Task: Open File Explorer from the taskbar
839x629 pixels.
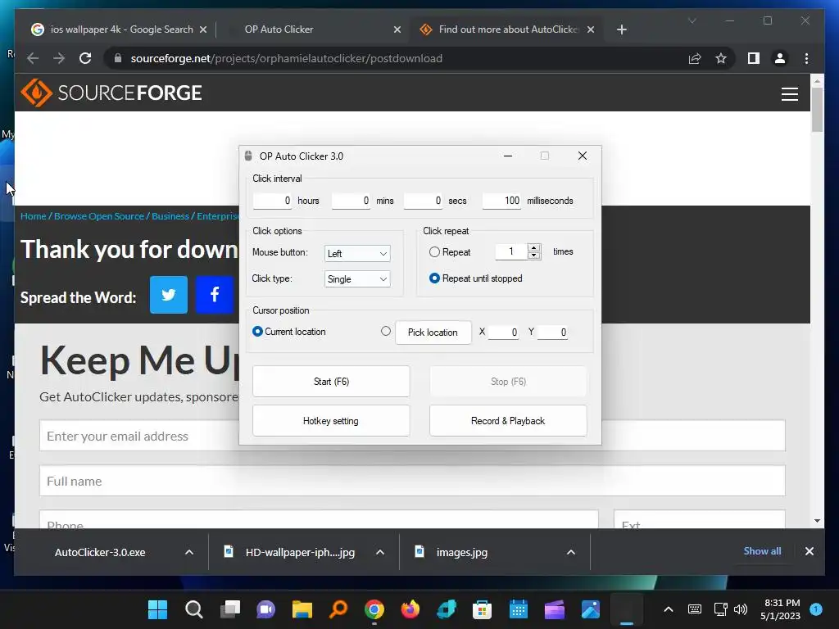Action: click(302, 609)
